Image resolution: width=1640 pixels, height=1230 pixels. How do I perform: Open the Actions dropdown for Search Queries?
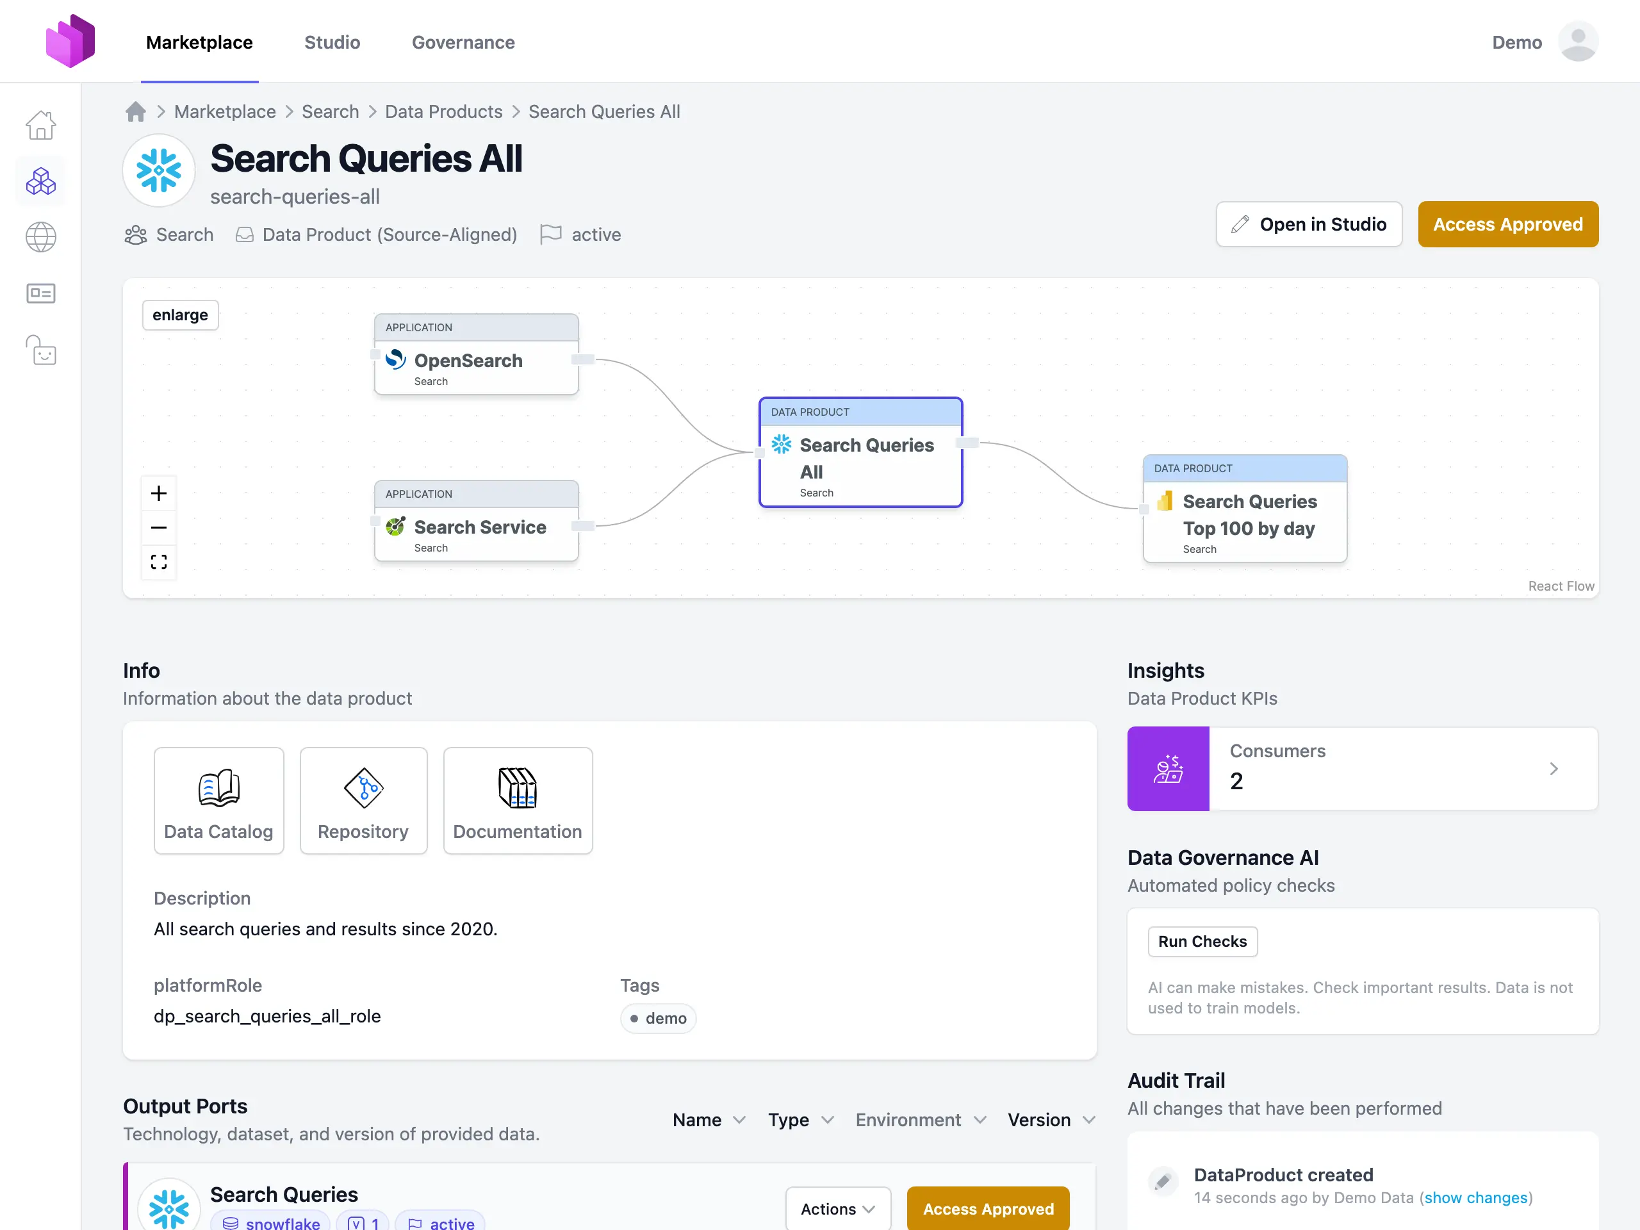pyautogui.click(x=837, y=1208)
